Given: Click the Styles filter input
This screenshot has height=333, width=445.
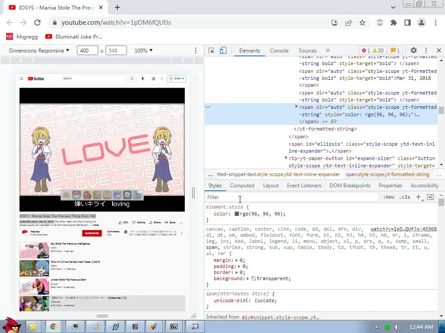Looking at the screenshot, I should tap(292, 197).
